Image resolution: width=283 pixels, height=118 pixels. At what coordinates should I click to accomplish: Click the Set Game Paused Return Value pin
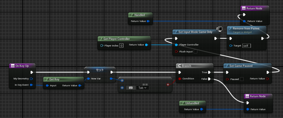tap(267, 78)
